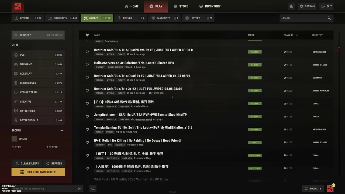Click heart icon in Name column header
The image size is (345, 194).
pos(87,35)
